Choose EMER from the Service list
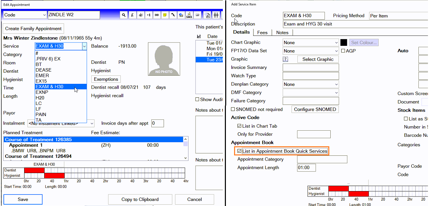The width and height of the screenshot is (430, 206). [61, 75]
